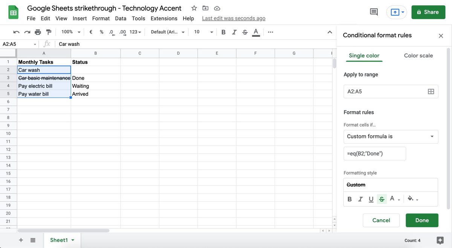
Task: Toggle strikethrough in formatting style
Action: pos(382,199)
